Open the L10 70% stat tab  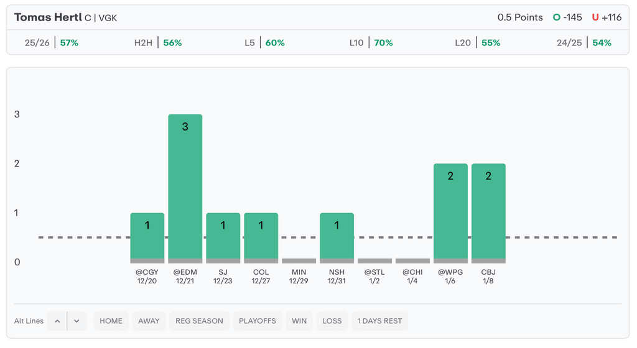point(371,43)
